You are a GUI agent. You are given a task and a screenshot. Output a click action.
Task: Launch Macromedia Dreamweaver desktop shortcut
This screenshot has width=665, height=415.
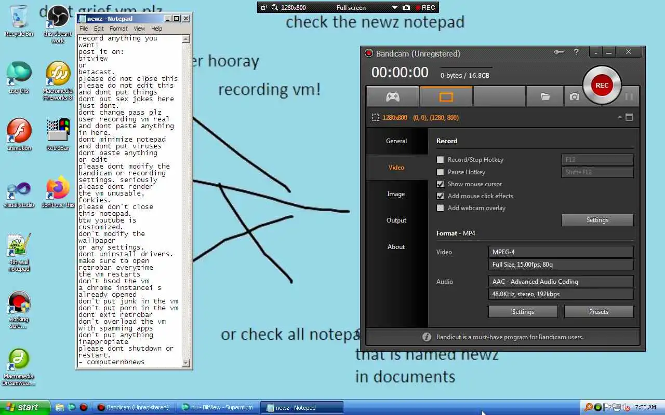point(19,367)
